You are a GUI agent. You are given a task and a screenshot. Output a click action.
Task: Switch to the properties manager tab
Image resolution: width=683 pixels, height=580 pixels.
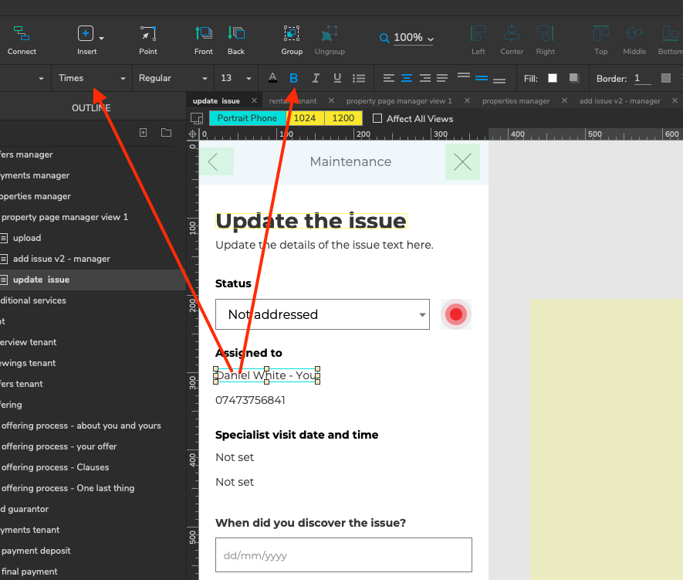(516, 101)
